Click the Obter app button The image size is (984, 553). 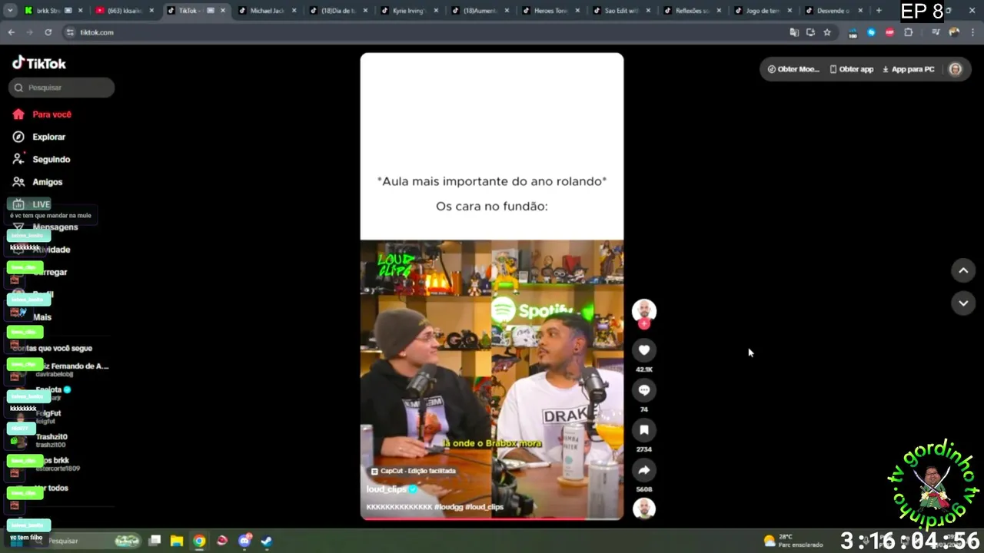(x=852, y=69)
